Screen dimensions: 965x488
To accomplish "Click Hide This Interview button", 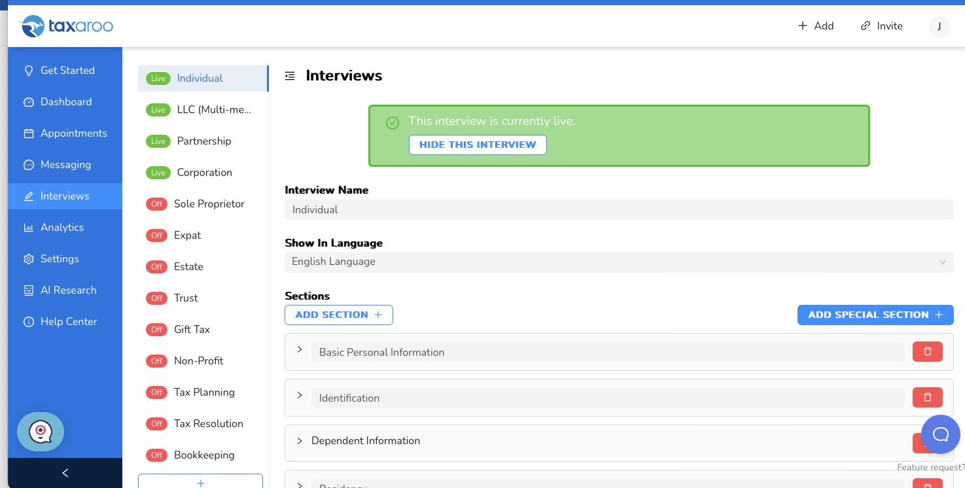I will (478, 145).
